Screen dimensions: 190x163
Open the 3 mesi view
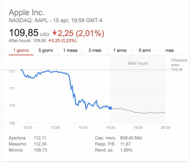tap(95, 51)
